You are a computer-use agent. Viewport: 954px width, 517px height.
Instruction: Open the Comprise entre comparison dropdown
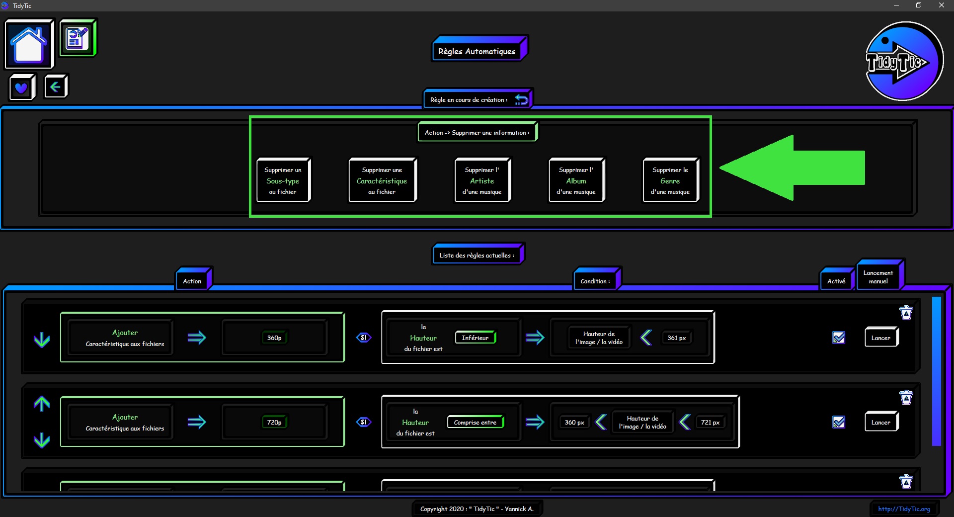click(475, 422)
